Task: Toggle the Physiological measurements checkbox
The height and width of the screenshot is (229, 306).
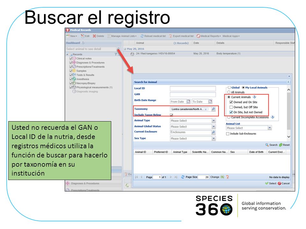Action: 71,87
